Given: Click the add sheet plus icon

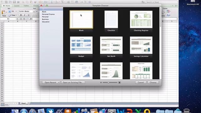Looking at the screenshot, I should coord(29,103).
